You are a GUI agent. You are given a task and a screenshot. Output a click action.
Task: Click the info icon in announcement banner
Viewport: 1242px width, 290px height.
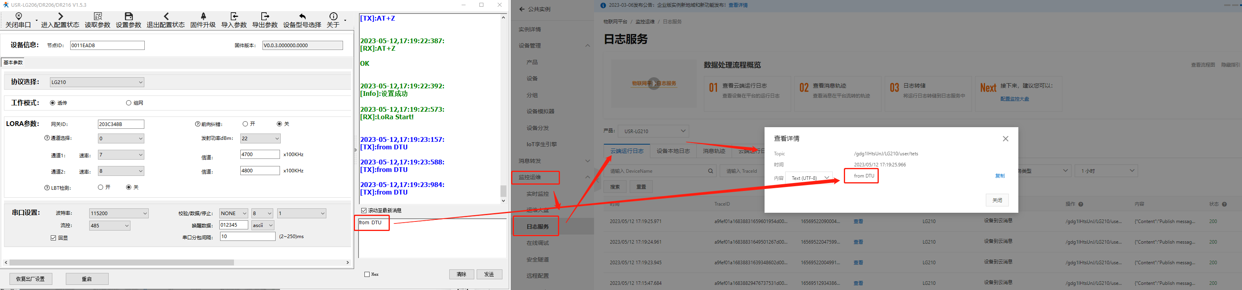603,5
